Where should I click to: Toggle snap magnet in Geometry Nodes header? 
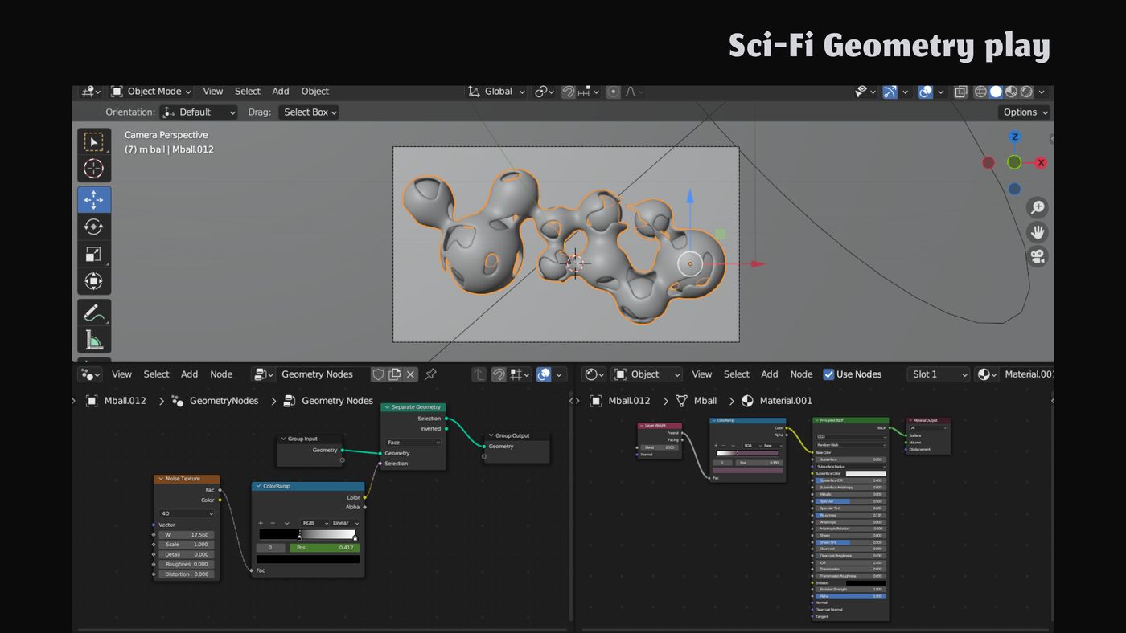[x=499, y=374]
